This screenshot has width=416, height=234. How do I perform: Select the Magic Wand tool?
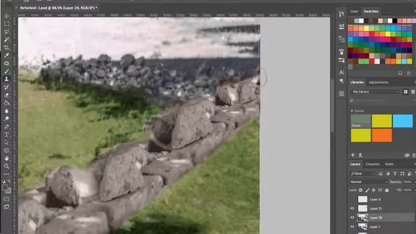tap(6, 40)
